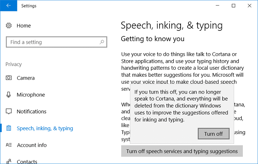Click the Camera icon in sidebar
The height and width of the screenshot is (164, 258).
click(9, 78)
